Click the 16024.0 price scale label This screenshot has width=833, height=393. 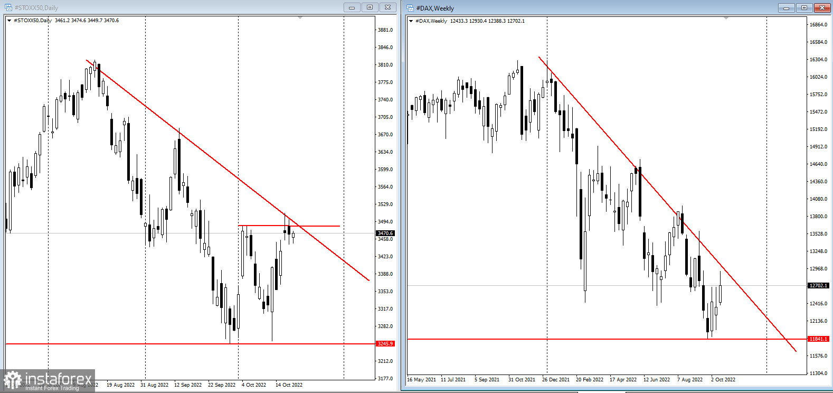click(818, 77)
